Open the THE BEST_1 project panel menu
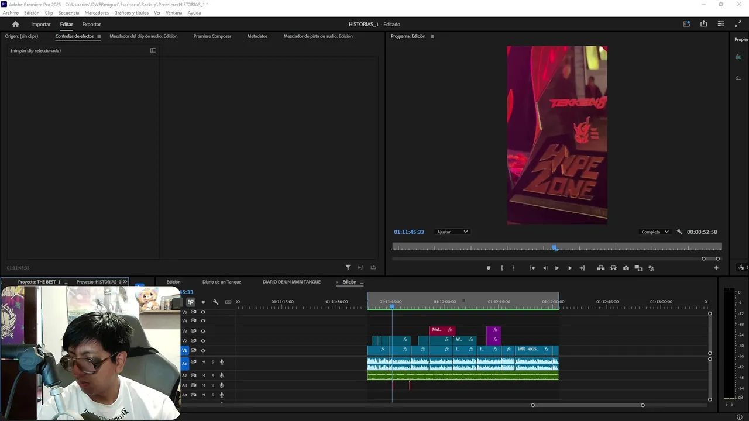749x421 pixels. click(x=66, y=282)
